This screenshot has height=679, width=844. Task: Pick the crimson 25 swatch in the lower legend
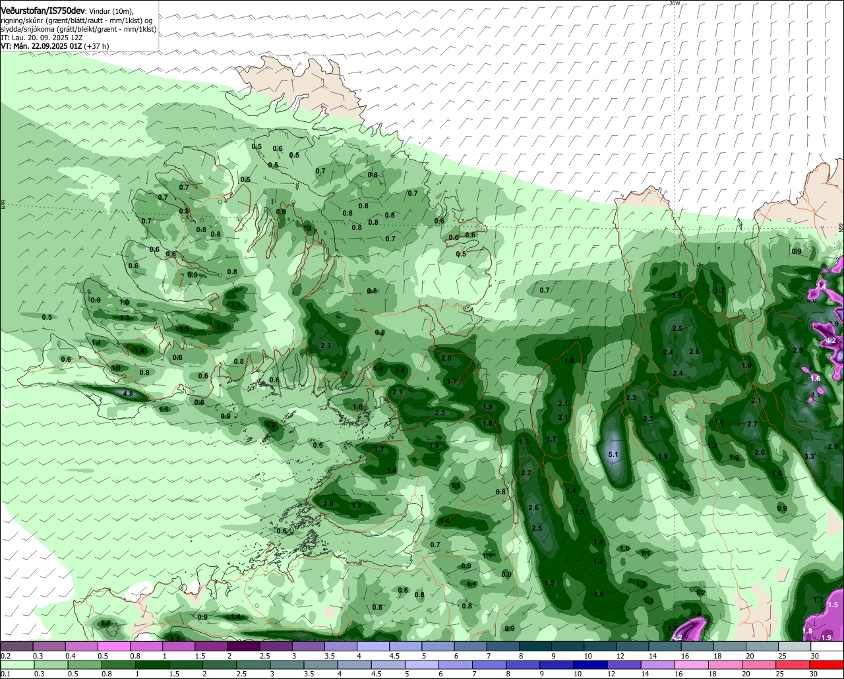pyautogui.click(x=793, y=665)
